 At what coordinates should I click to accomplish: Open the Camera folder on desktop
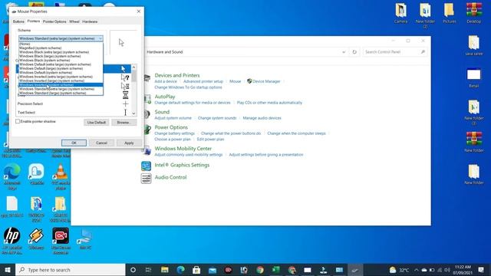click(400, 13)
